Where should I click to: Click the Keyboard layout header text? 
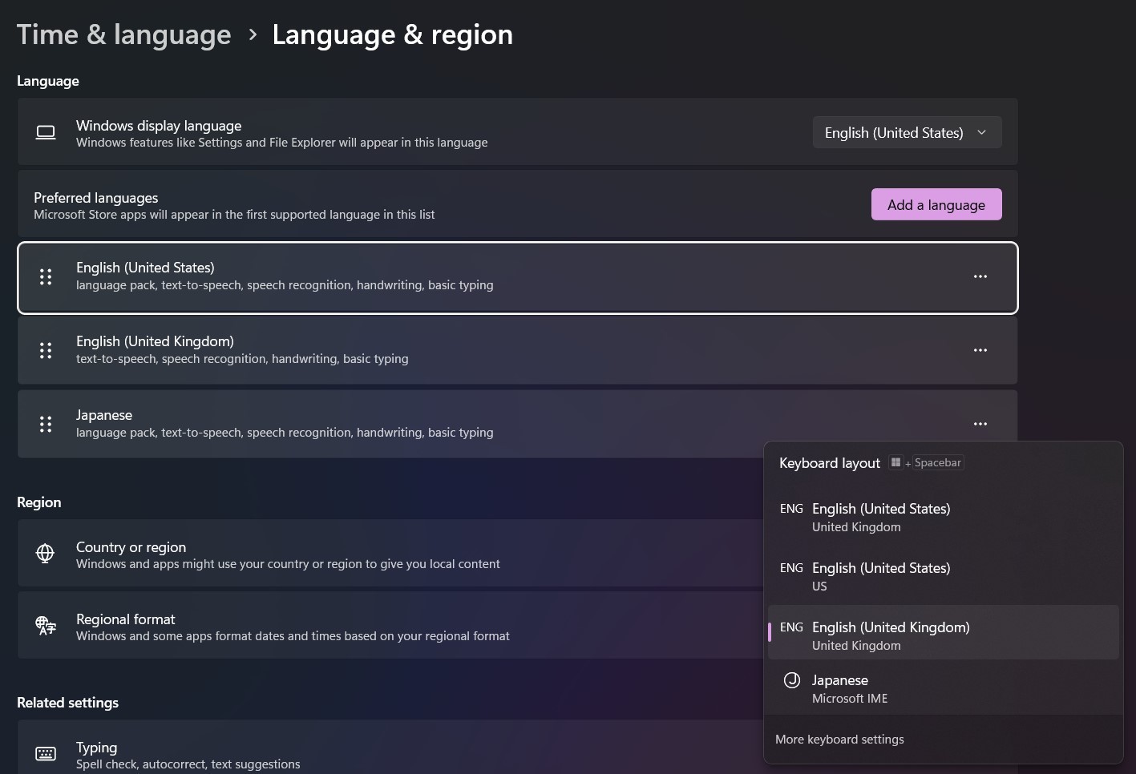tap(830, 463)
